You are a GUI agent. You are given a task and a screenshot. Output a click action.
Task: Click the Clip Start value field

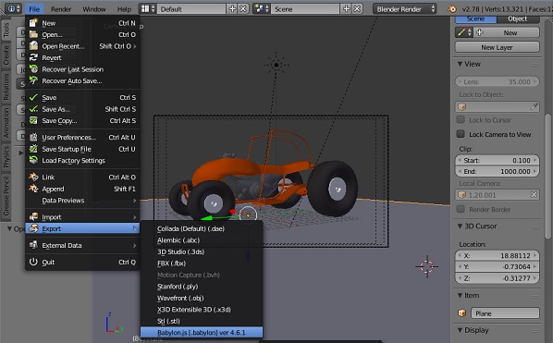click(x=497, y=160)
